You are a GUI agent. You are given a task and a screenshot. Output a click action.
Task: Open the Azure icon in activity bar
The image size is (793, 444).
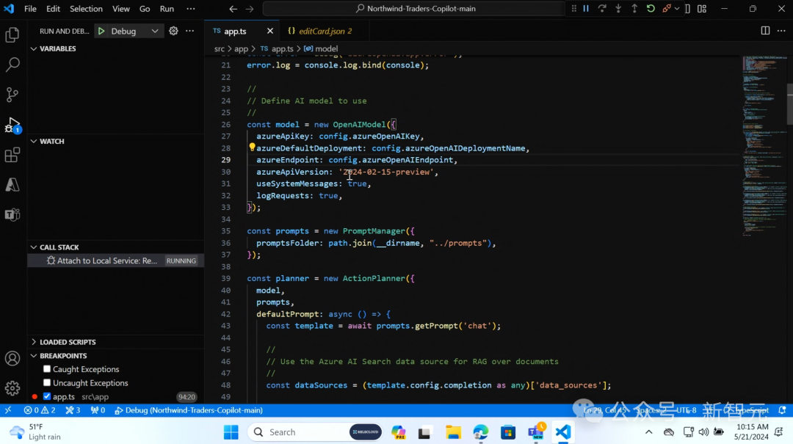click(12, 185)
